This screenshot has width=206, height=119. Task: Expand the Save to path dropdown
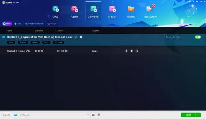click(88, 115)
